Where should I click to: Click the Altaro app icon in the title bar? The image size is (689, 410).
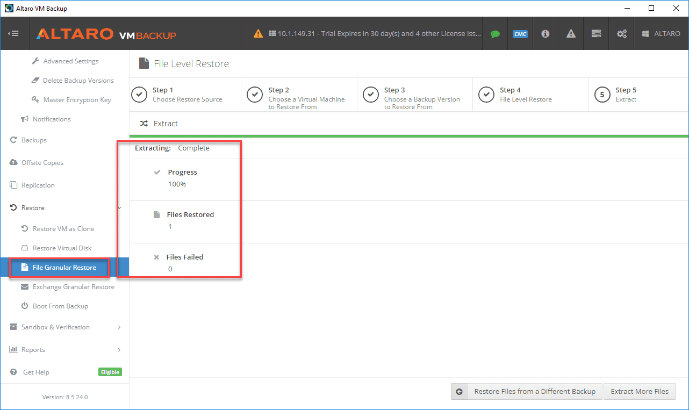[9, 8]
